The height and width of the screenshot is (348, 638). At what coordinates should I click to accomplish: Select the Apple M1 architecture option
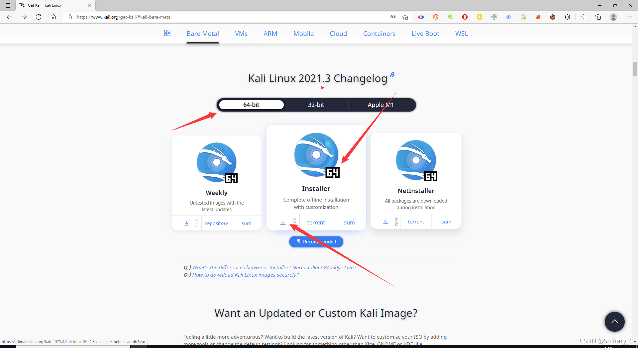point(381,105)
